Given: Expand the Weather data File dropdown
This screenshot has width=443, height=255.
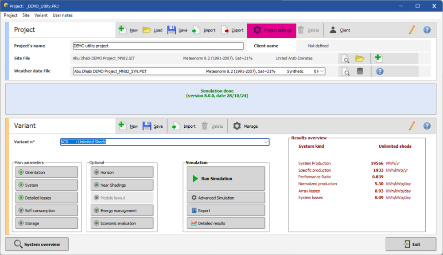Looking at the screenshot, I should [x=322, y=71].
